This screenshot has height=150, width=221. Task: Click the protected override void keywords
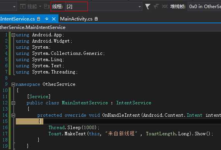tap(69, 115)
